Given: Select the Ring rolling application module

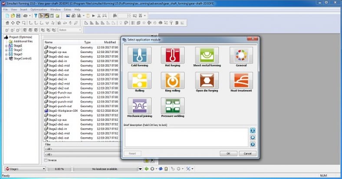Looking at the screenshot, I should (x=172, y=80).
